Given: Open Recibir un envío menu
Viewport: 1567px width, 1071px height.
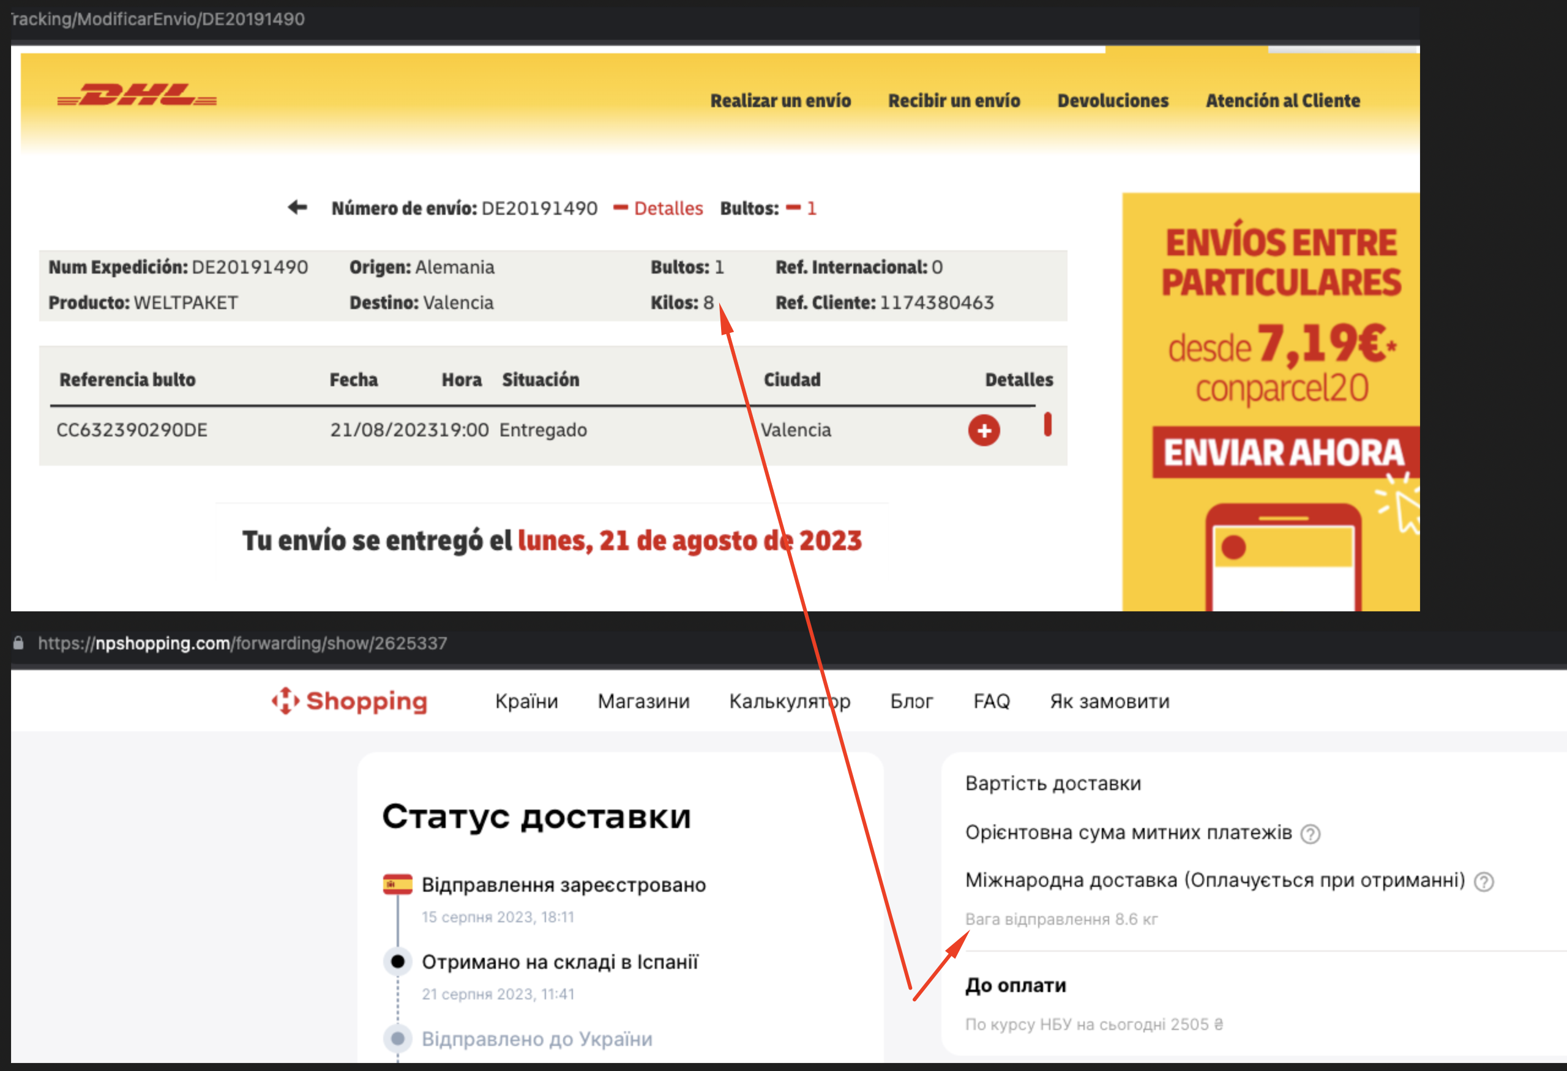Looking at the screenshot, I should pyautogui.click(x=954, y=100).
